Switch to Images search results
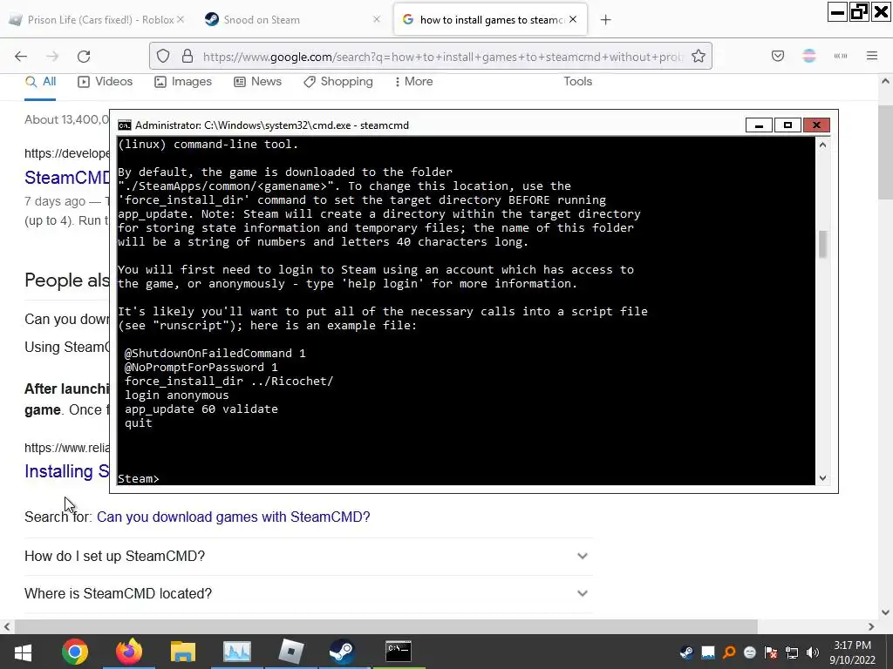 (x=183, y=82)
